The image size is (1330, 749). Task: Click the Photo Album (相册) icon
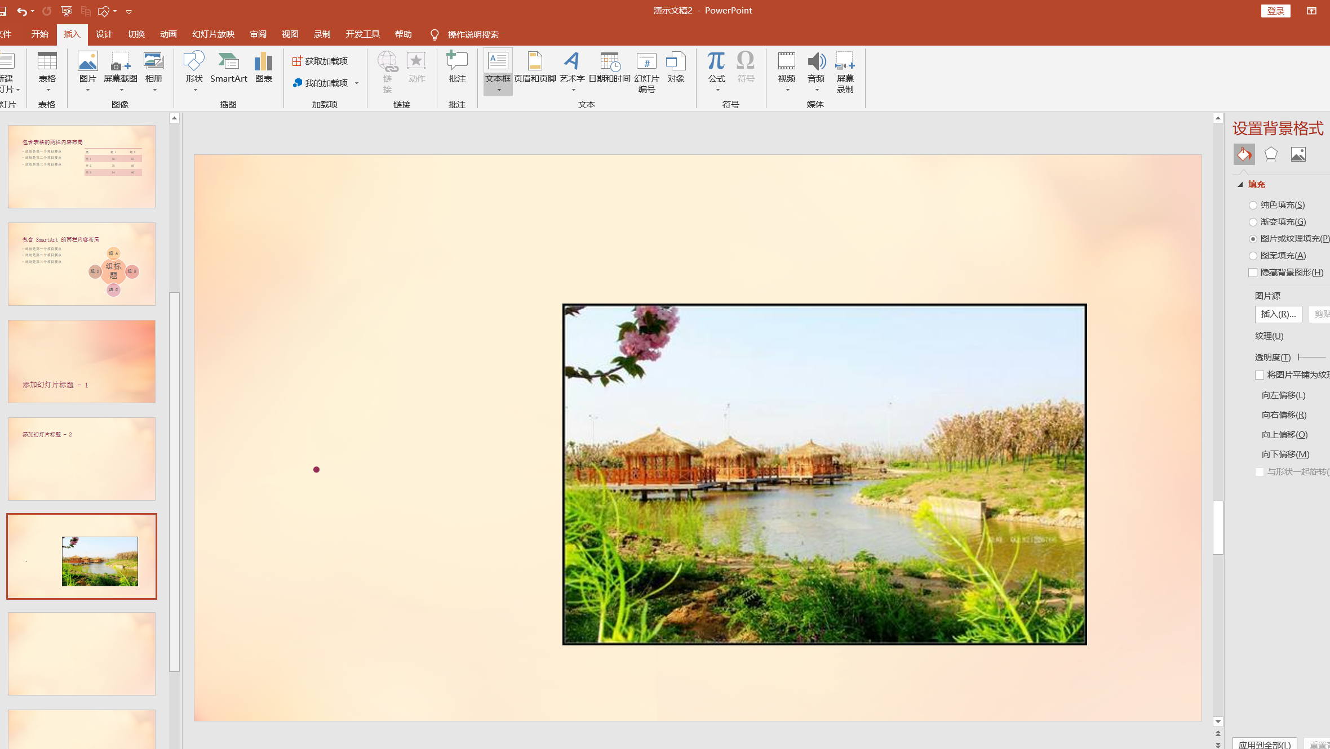point(154,67)
